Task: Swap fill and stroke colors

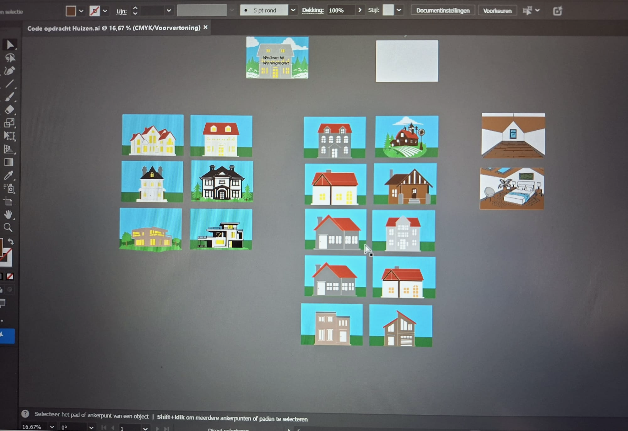Action: pyautogui.click(x=11, y=241)
